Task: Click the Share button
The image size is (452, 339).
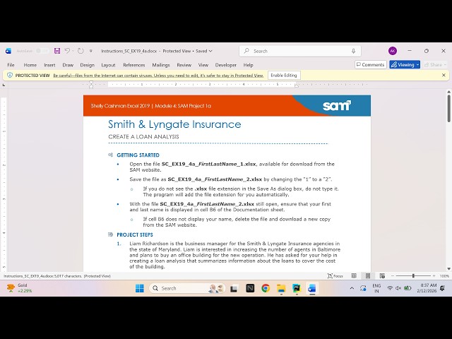Action: click(435, 64)
